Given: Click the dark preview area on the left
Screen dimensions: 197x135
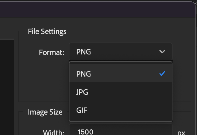Looking at the screenshot, I should 7,87.
